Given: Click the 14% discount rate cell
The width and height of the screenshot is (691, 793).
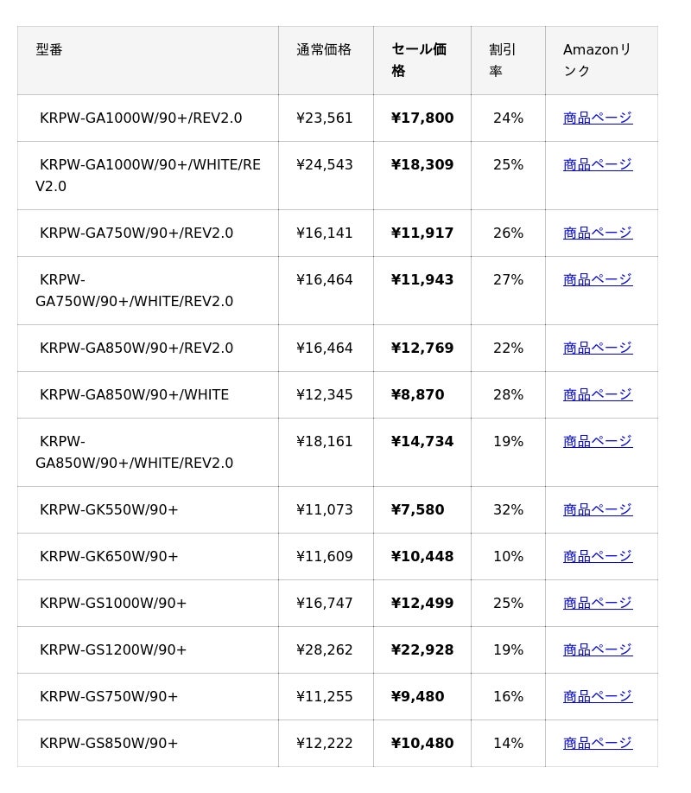Looking at the screenshot, I should pyautogui.click(x=508, y=743).
